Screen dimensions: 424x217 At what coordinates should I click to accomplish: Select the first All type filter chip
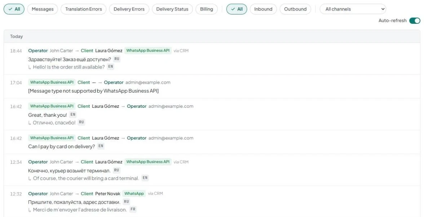pos(14,9)
